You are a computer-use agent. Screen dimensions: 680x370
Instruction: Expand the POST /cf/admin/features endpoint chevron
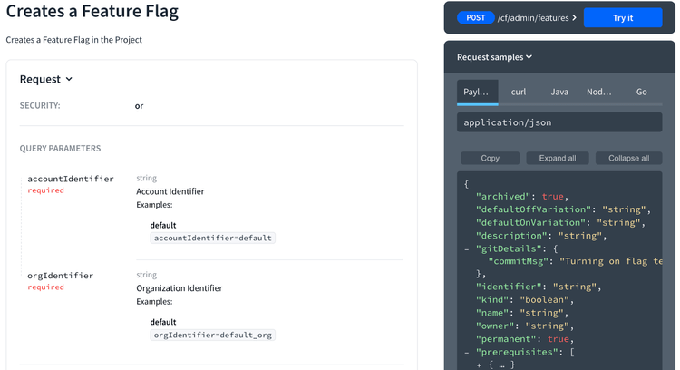574,18
